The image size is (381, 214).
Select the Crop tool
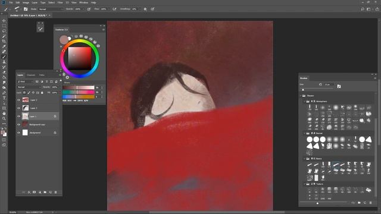4,41
